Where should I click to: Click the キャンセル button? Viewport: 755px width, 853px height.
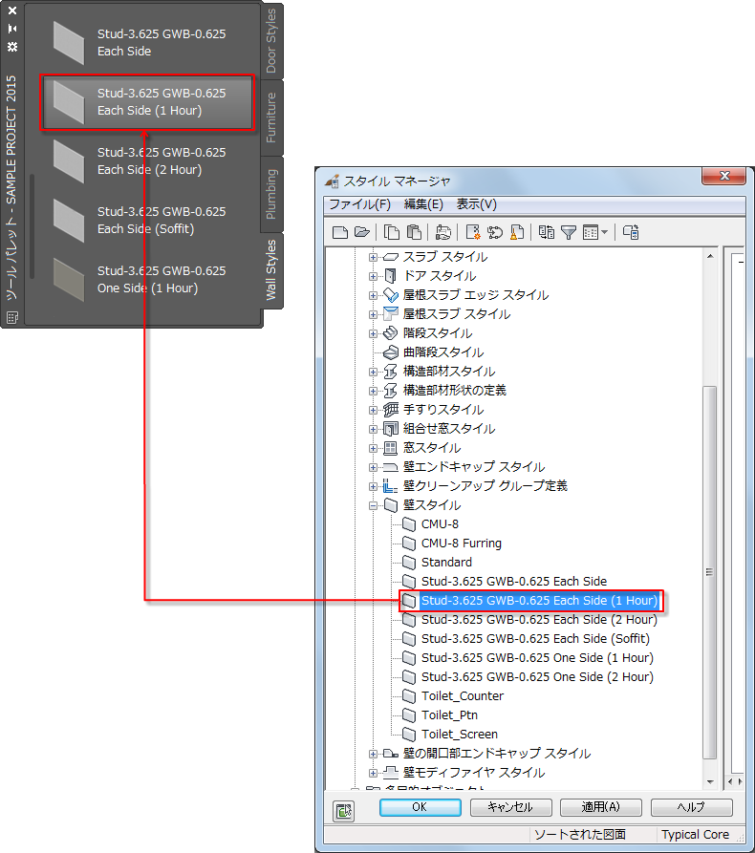coord(510,807)
